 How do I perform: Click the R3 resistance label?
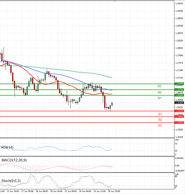[x=159, y=86]
